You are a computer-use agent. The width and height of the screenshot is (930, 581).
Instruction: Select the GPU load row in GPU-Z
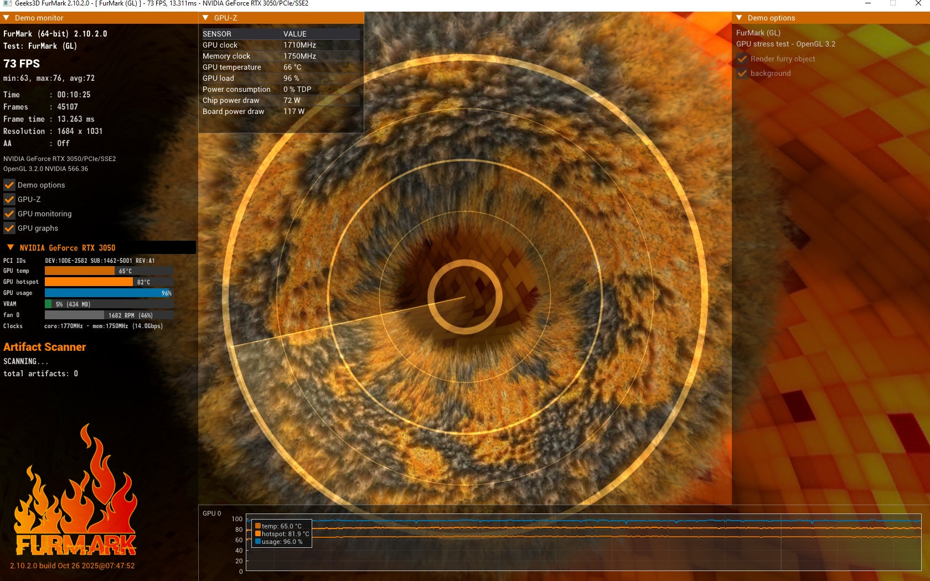[x=281, y=78]
